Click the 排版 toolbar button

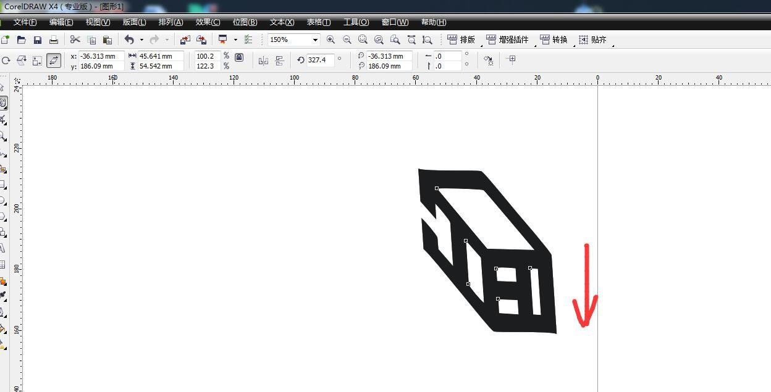[x=461, y=40]
